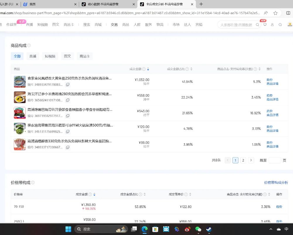Click the 跳至 page number input field

(275, 160)
